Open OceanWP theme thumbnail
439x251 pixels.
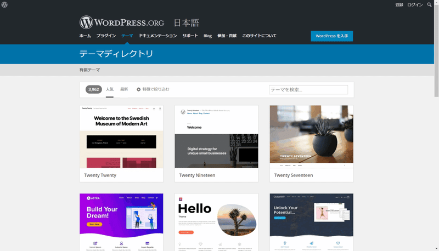pyautogui.click(x=311, y=222)
